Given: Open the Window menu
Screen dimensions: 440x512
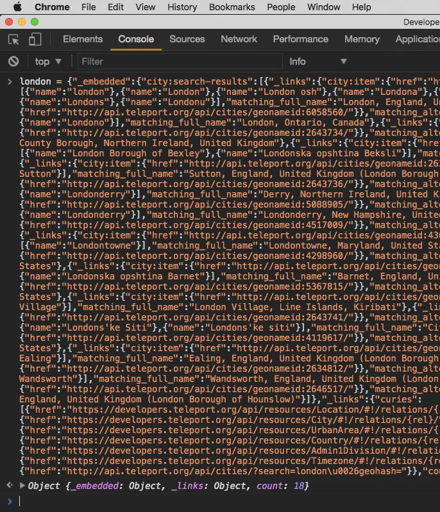Looking at the screenshot, I should [324, 7].
